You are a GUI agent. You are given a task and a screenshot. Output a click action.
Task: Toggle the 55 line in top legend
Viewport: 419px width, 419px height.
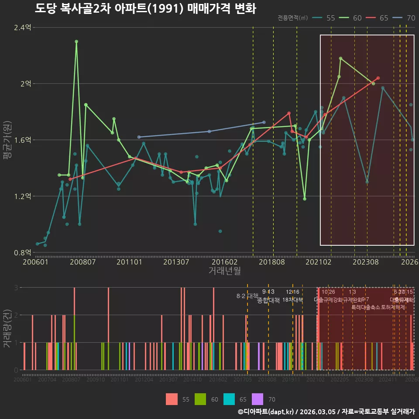click(x=323, y=18)
